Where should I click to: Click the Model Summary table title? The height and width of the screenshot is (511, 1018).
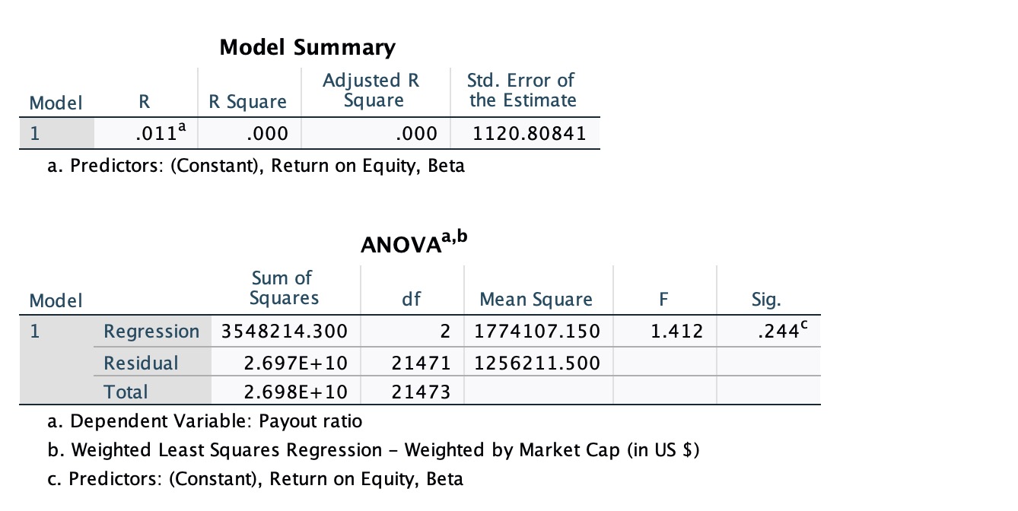(307, 48)
